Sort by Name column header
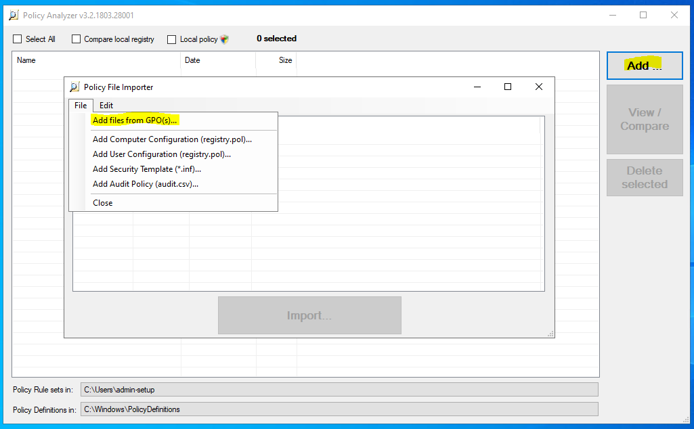Image resolution: width=694 pixels, height=429 pixels. [x=97, y=60]
